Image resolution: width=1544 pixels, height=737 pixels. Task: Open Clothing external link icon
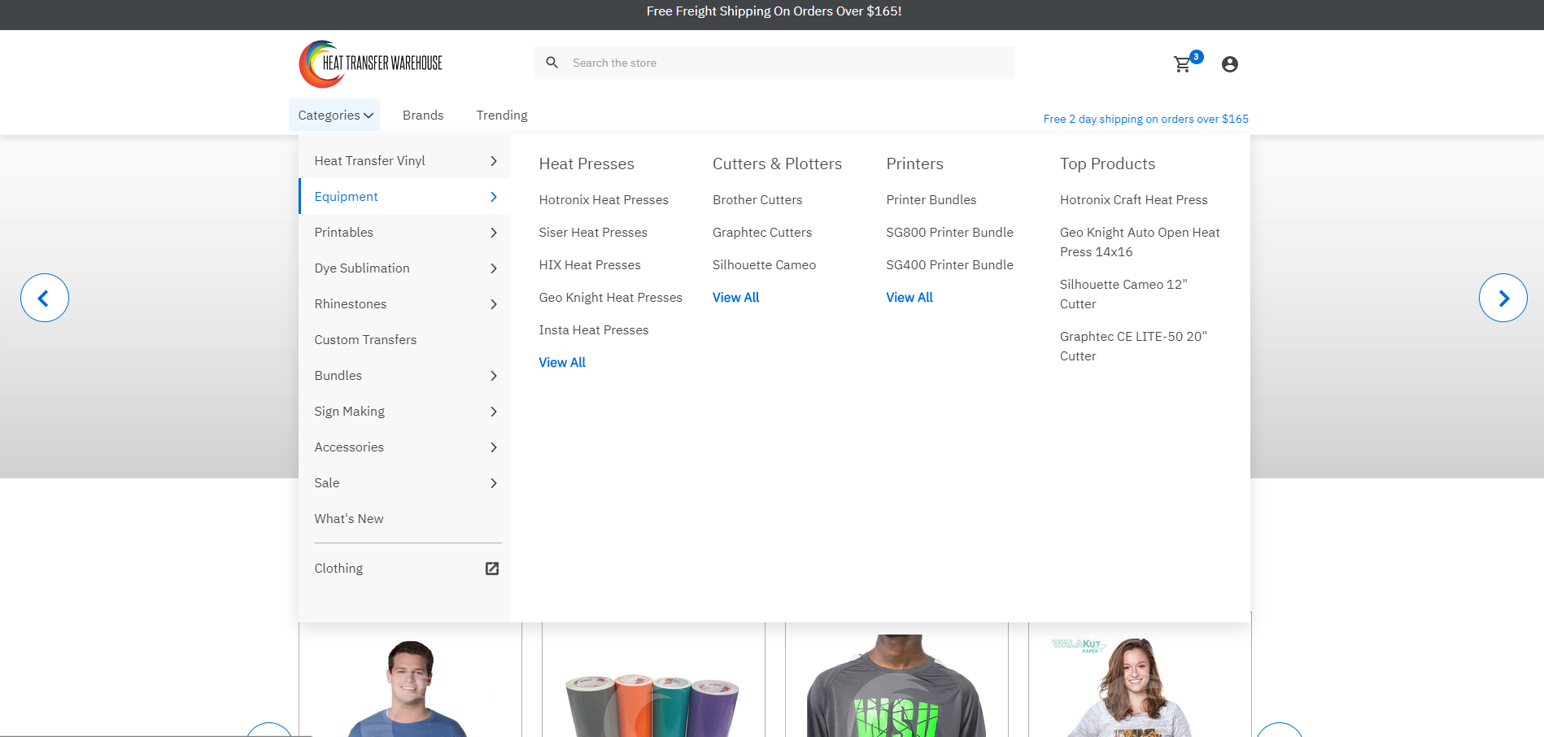pyautogui.click(x=492, y=569)
